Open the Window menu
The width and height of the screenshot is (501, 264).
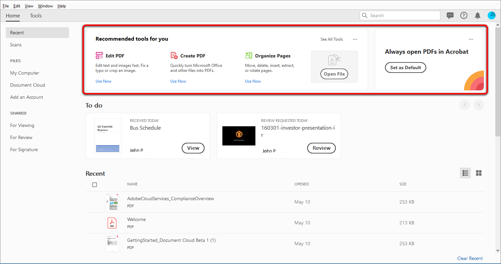(x=45, y=6)
